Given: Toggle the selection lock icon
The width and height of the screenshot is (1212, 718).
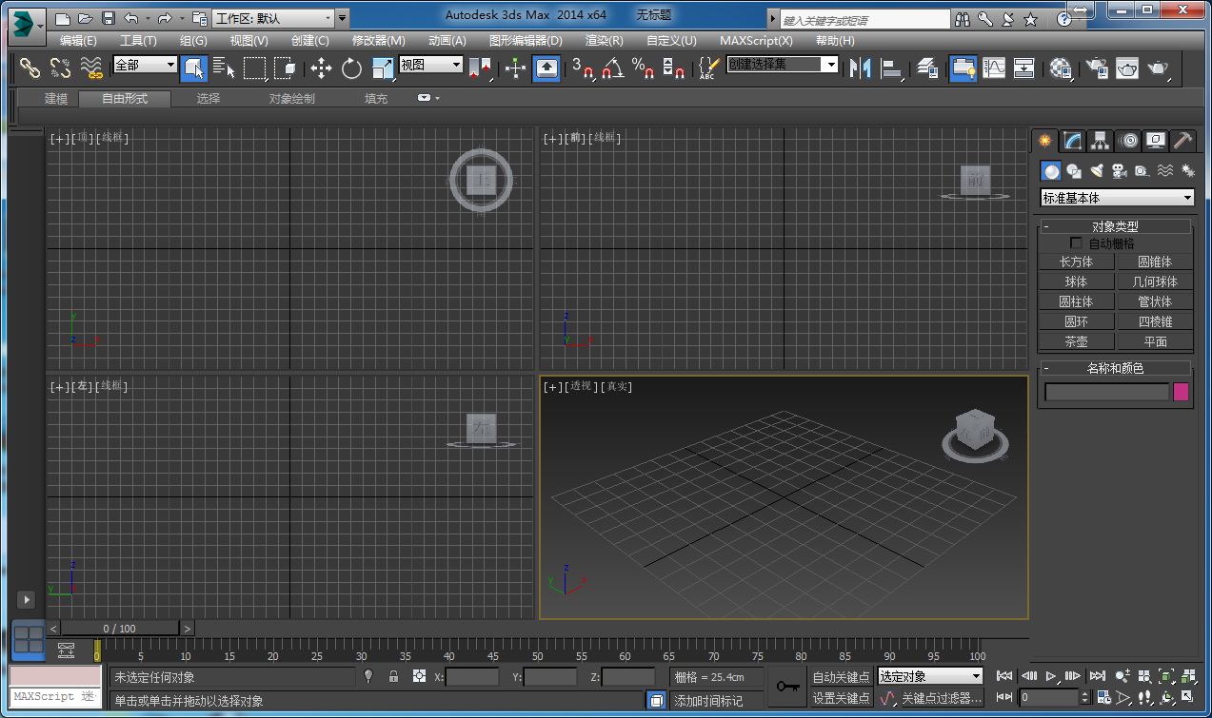Looking at the screenshot, I should pyautogui.click(x=393, y=676).
